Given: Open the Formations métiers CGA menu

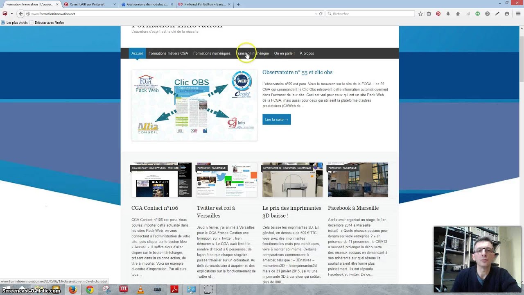Looking at the screenshot, I should [168, 53].
